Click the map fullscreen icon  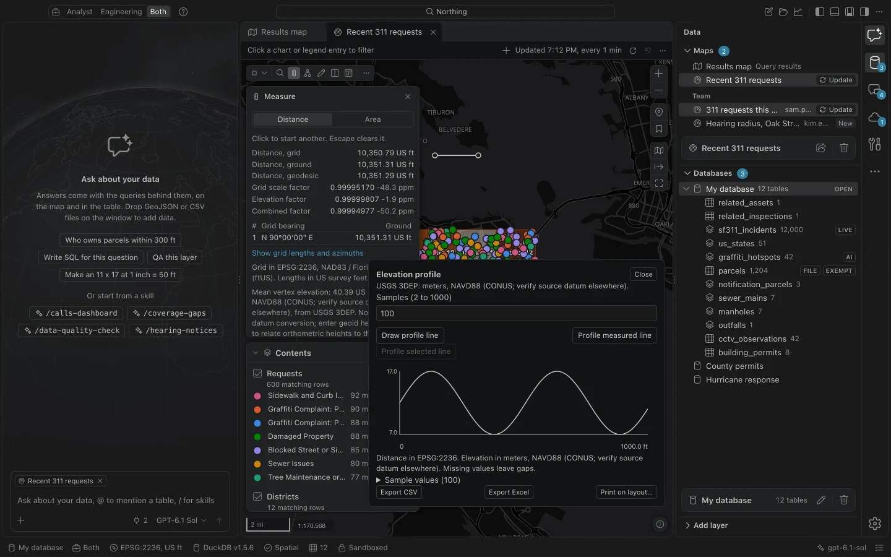pos(659,183)
